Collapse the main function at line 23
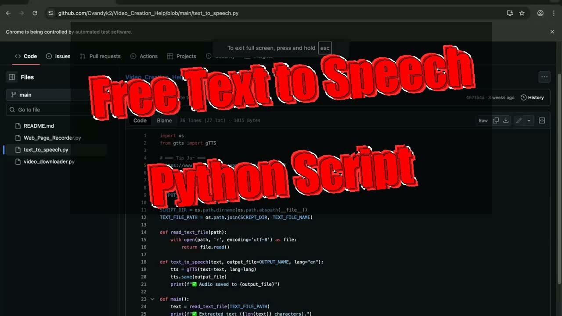 (152, 299)
